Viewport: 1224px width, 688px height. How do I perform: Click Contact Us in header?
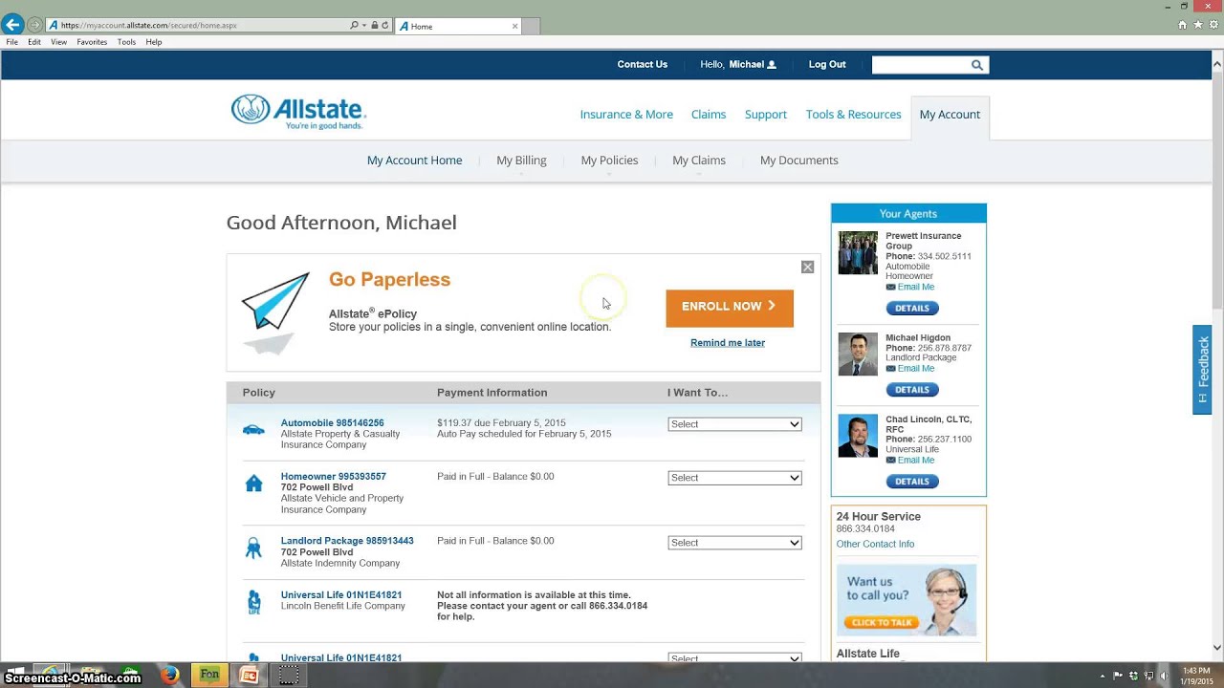click(642, 65)
